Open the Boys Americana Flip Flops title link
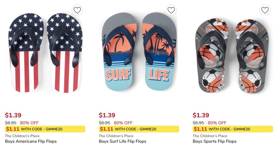The width and height of the screenshot is (280, 150). click(31, 141)
